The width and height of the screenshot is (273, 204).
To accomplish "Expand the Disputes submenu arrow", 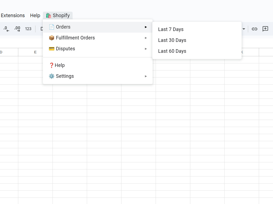I will [146, 49].
